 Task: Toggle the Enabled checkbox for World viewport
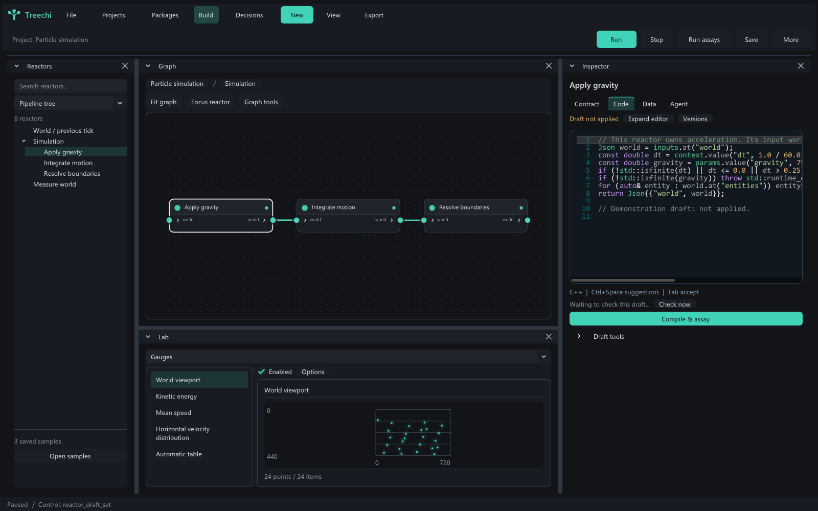pyautogui.click(x=261, y=371)
